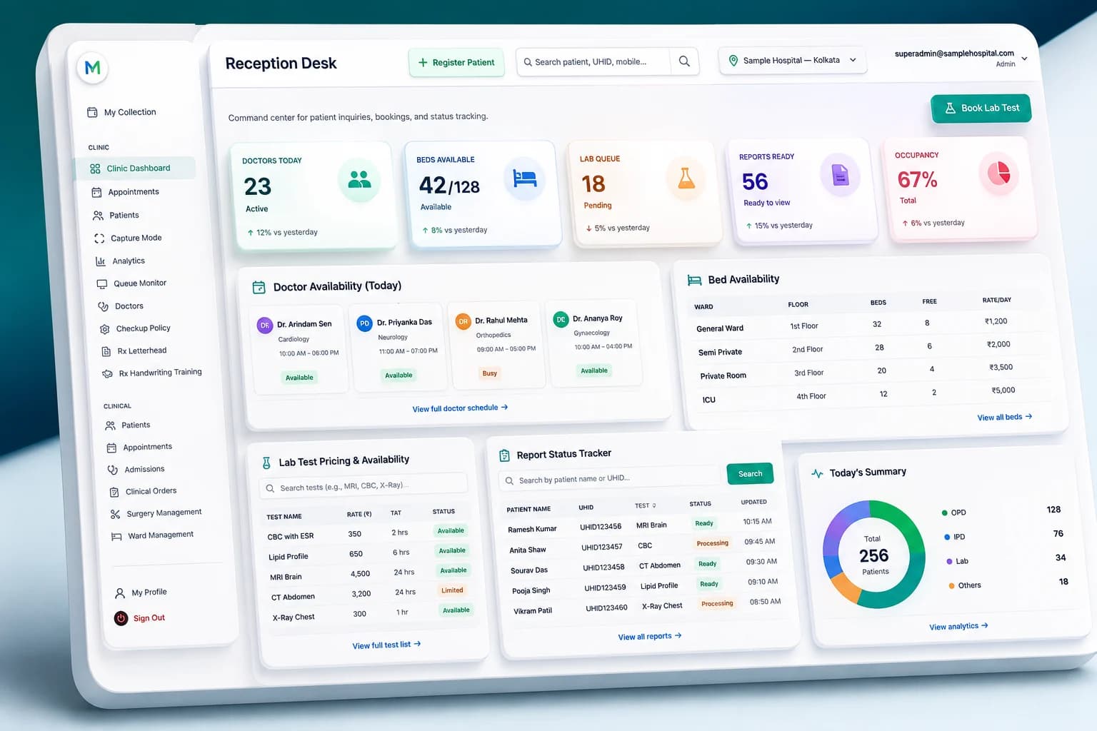Open Admissions in Clinical section

tap(136, 470)
